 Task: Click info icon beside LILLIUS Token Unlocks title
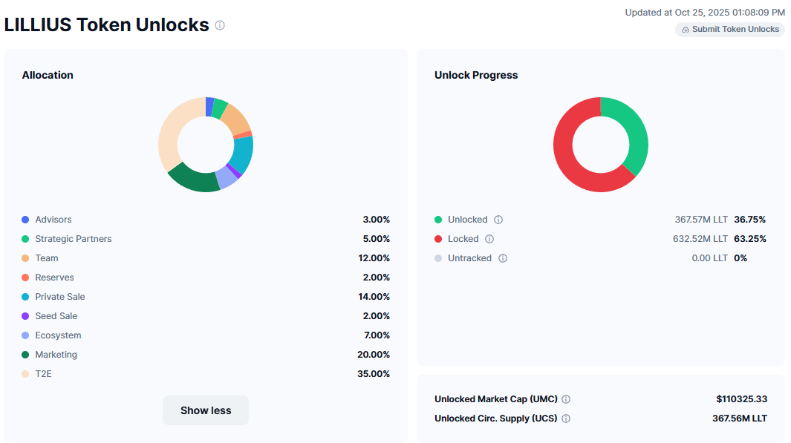coord(220,25)
